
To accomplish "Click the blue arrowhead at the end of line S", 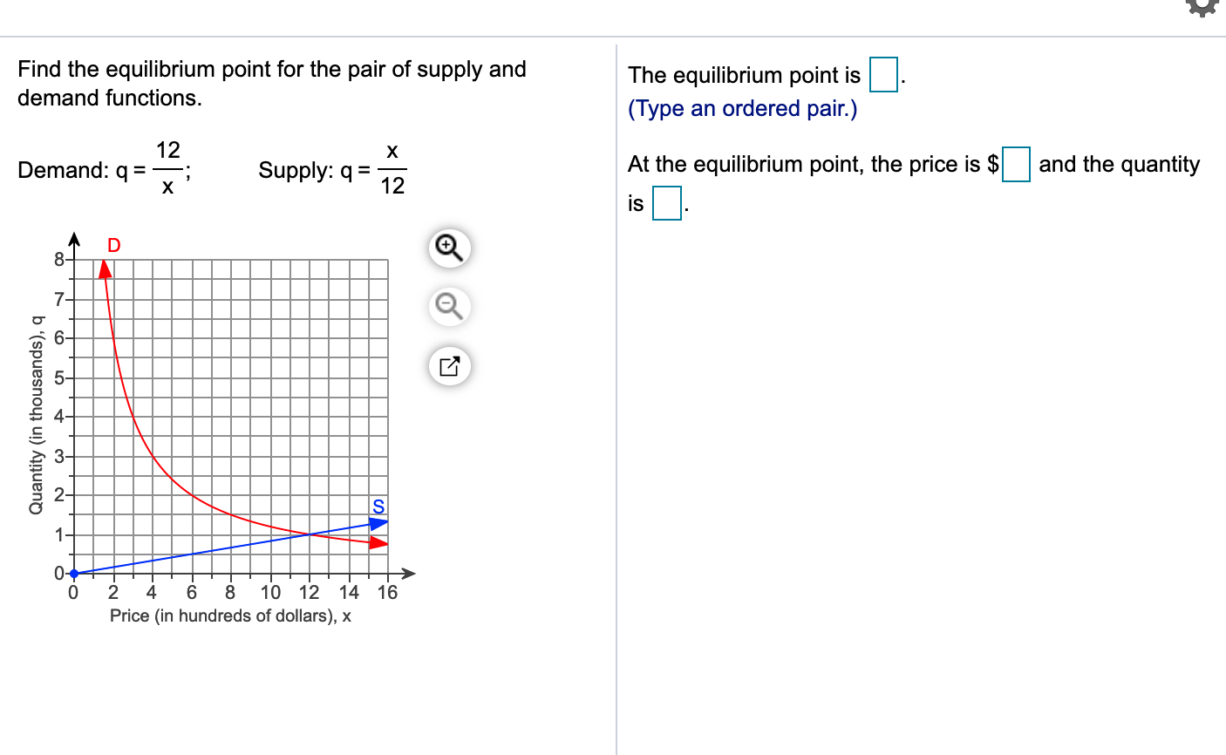I will [378, 523].
